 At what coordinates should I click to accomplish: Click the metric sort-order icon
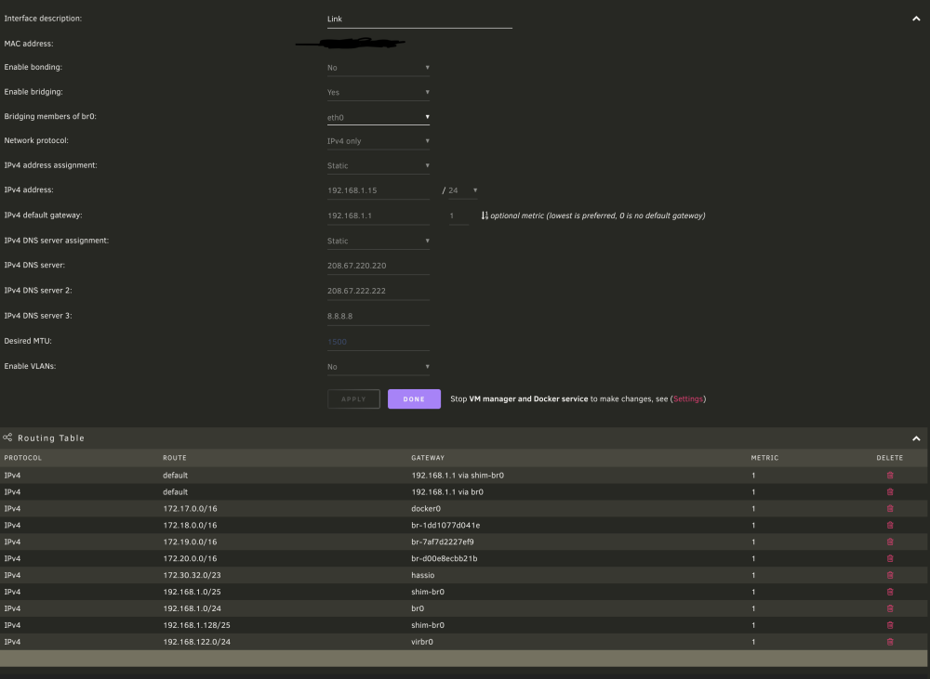(485, 215)
